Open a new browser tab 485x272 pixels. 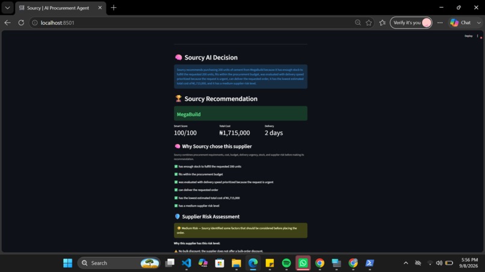pos(114,8)
